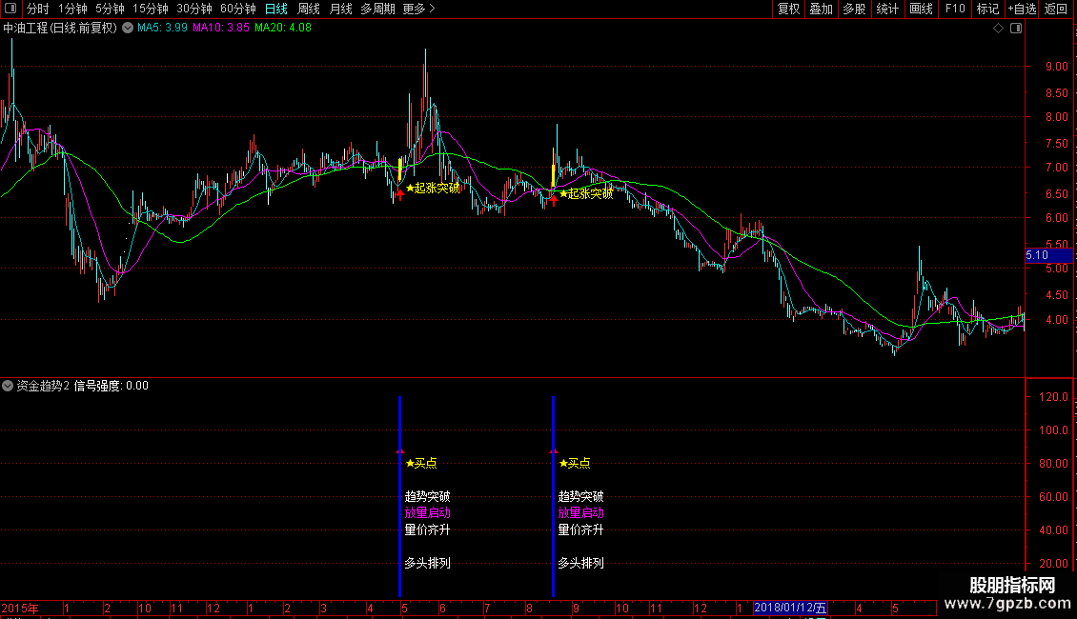Viewport: 1077px width, 619px height.
Task: Click the 2015年 label on time axis
Action: coord(20,608)
